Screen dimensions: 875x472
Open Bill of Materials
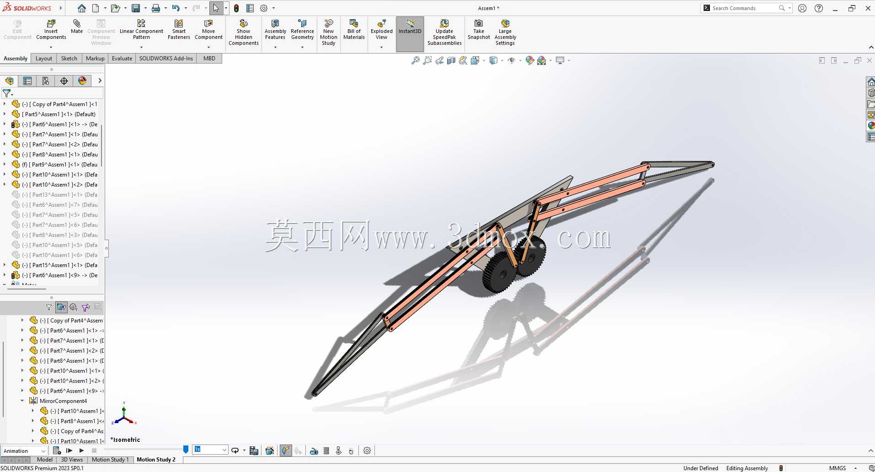click(354, 30)
